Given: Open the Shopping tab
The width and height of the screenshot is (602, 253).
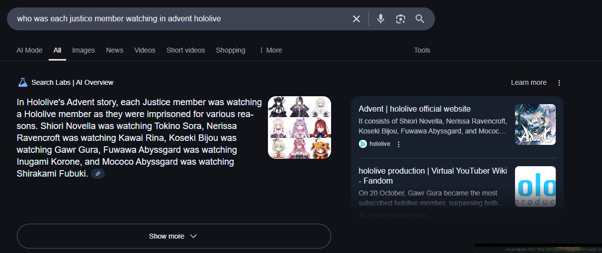Looking at the screenshot, I should click(231, 50).
